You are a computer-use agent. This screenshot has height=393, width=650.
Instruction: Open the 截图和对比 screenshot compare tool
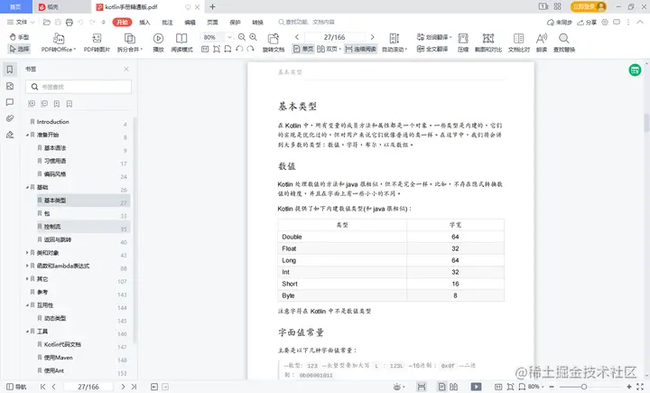(488, 42)
